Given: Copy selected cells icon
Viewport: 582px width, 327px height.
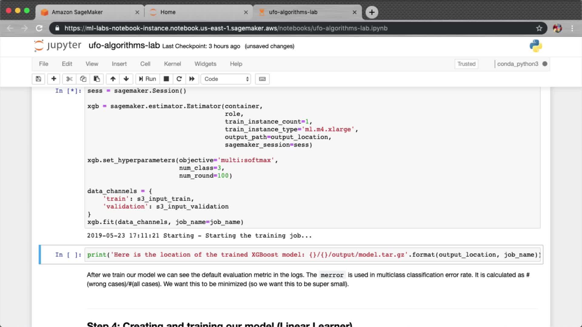Looking at the screenshot, I should coord(83,79).
